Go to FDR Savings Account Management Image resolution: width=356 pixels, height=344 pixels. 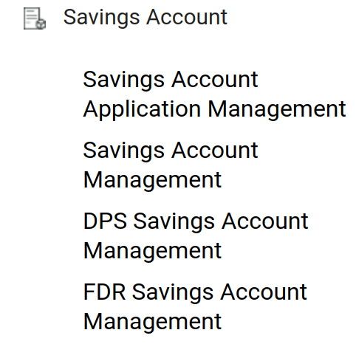pos(195,306)
